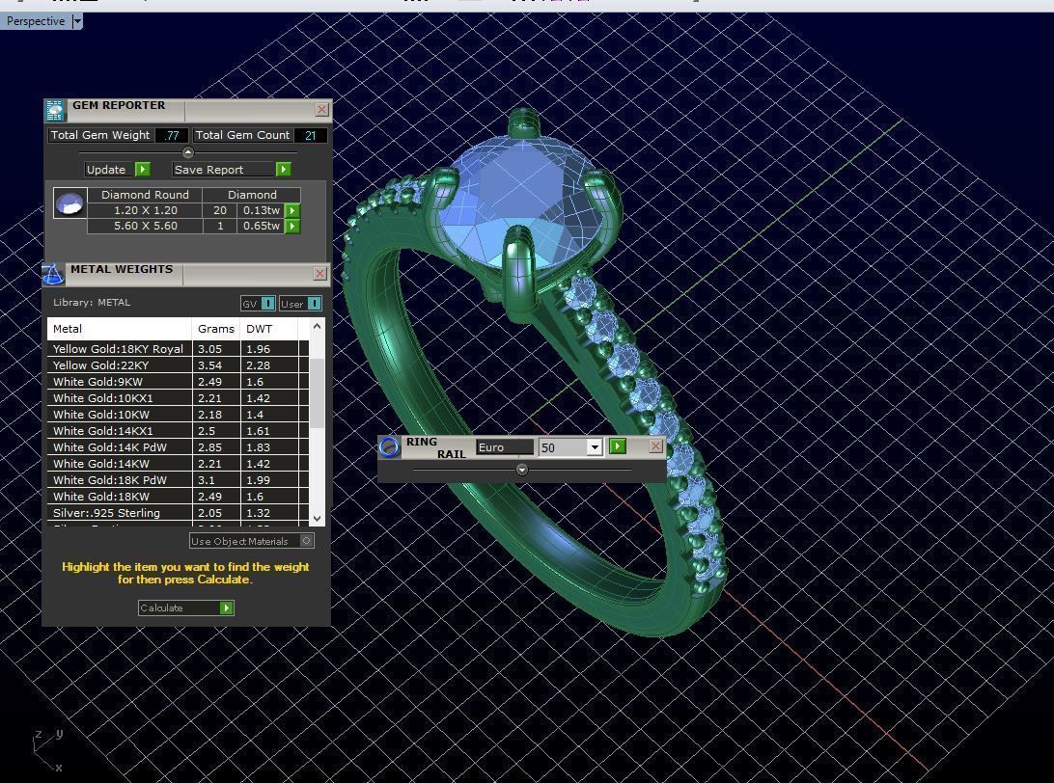
Task: Click the Gem Reporter slider handle
Action: (188, 152)
